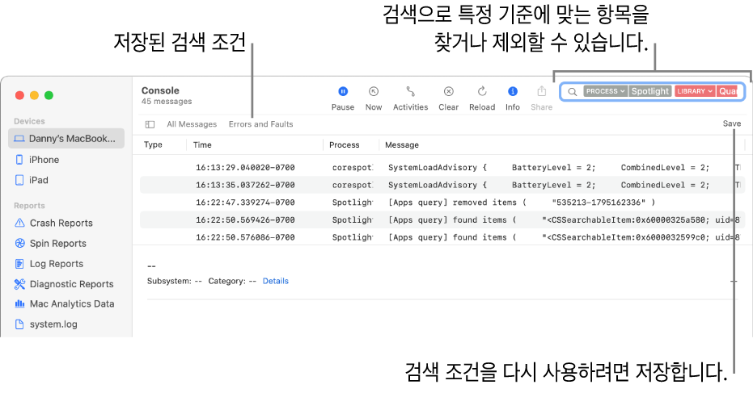This screenshot has width=753, height=393.
Task: Click the Spotlight search token
Action: point(649,91)
